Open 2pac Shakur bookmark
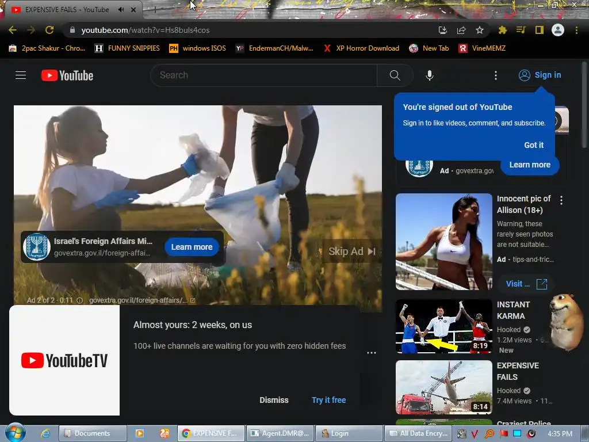This screenshot has width=589, height=442. [x=47, y=48]
